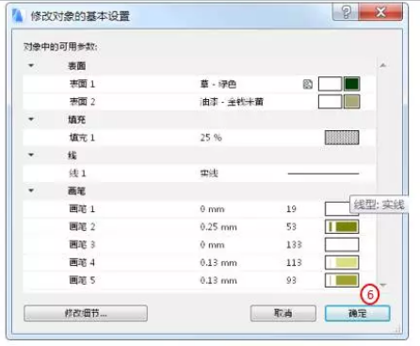Image resolution: width=420 pixels, height=346 pixels.
Task: Click the dark green swatch for 表面 1
Action: 351,84
